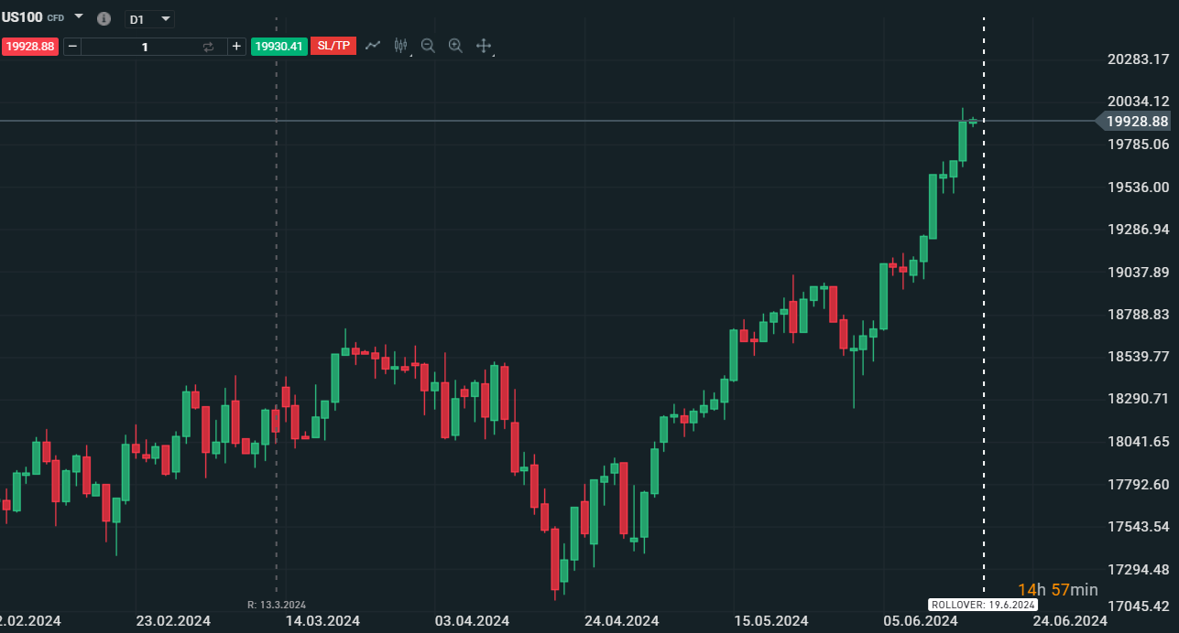Click the R: 13.3.2024 rollover marker
This screenshot has height=633, width=1179.
pyautogui.click(x=276, y=605)
